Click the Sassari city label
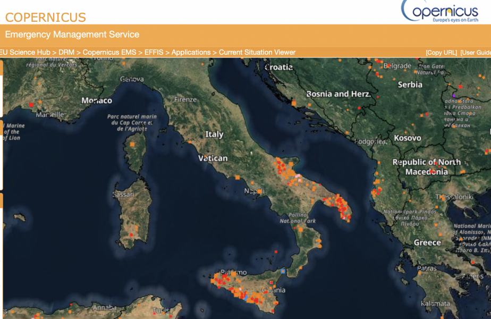The height and width of the screenshot is (319, 491). (123, 195)
